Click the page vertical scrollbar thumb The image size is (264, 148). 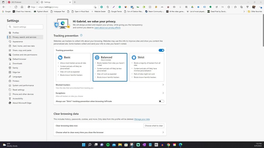pyautogui.click(x=263, y=30)
